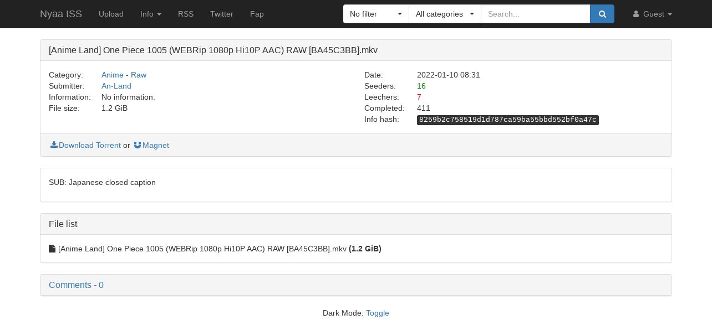
Task: Click the SUB: Japanese closed caption description
Action: click(102, 182)
